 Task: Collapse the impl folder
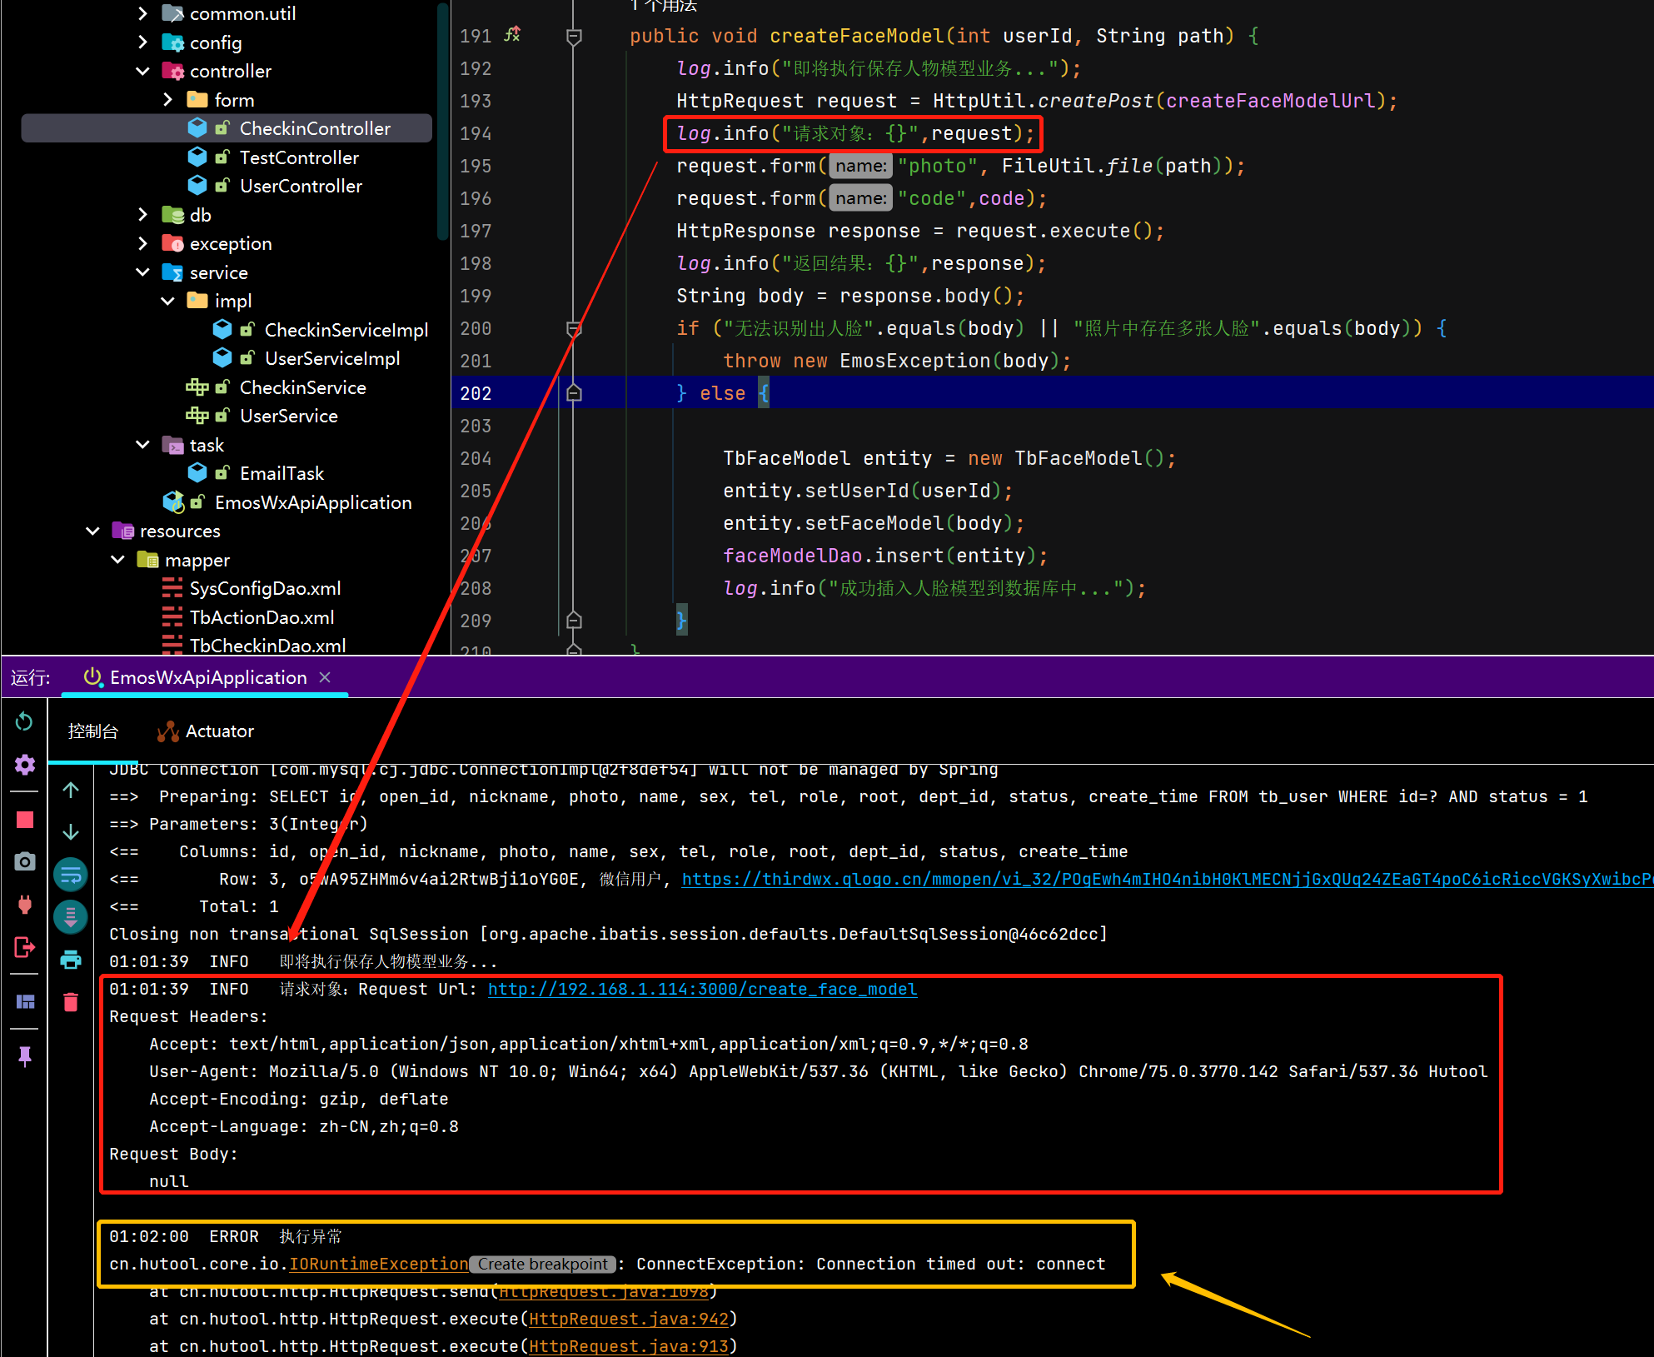167,301
